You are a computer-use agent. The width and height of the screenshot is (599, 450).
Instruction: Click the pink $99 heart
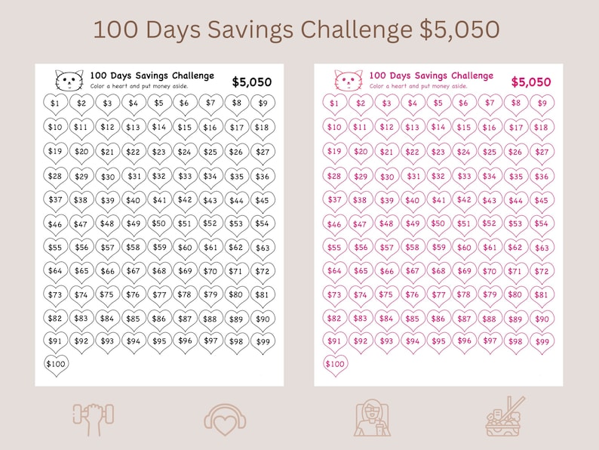coord(542,343)
